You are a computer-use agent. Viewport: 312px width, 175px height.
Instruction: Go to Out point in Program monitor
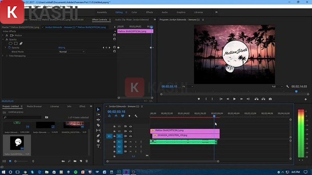click(248, 99)
